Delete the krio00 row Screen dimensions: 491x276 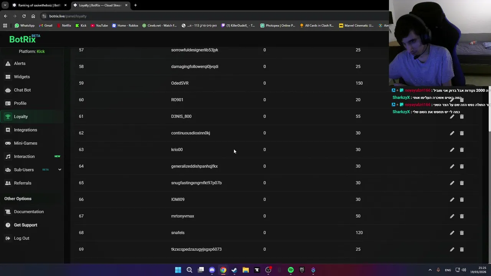[x=462, y=150]
